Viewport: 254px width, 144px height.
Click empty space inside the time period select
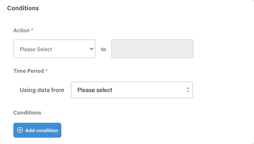(149, 90)
